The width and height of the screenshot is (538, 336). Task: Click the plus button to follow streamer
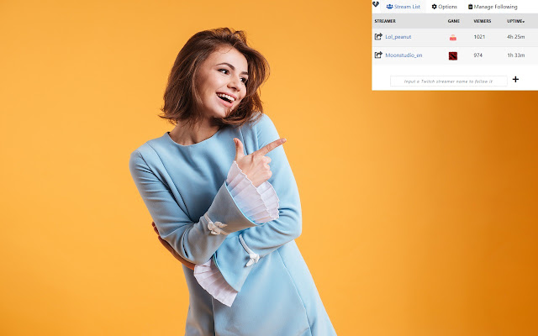515,80
